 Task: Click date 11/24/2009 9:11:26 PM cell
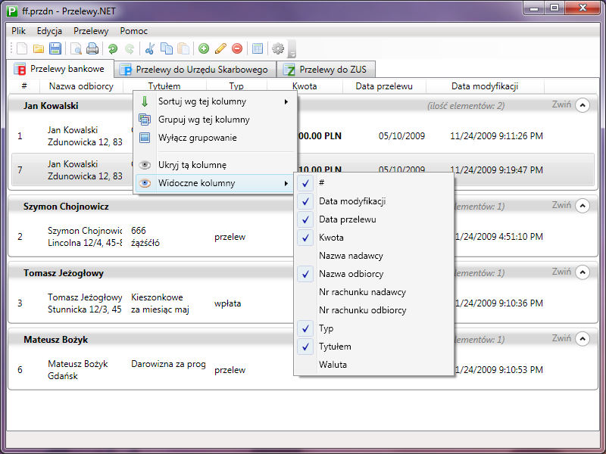tap(496, 136)
